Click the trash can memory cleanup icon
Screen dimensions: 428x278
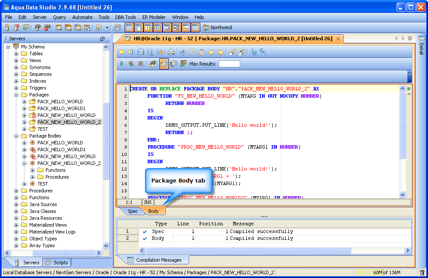click(422, 272)
